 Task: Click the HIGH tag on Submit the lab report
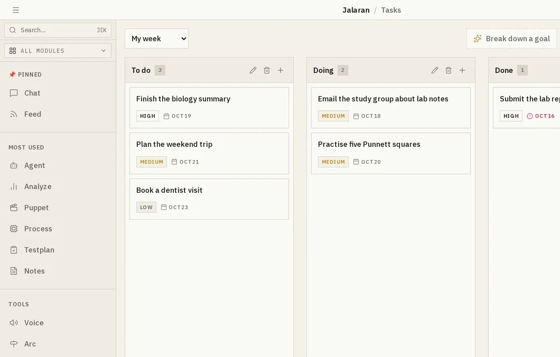(x=511, y=116)
